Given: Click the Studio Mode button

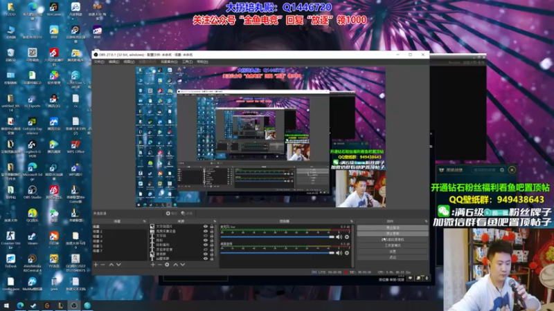Looking at the screenshot, I should (393, 245).
